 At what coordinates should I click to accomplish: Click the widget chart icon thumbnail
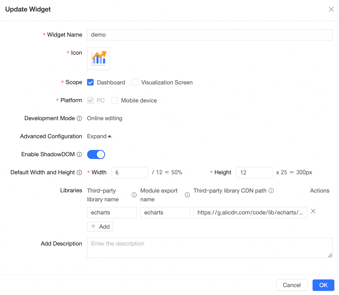[99, 58]
